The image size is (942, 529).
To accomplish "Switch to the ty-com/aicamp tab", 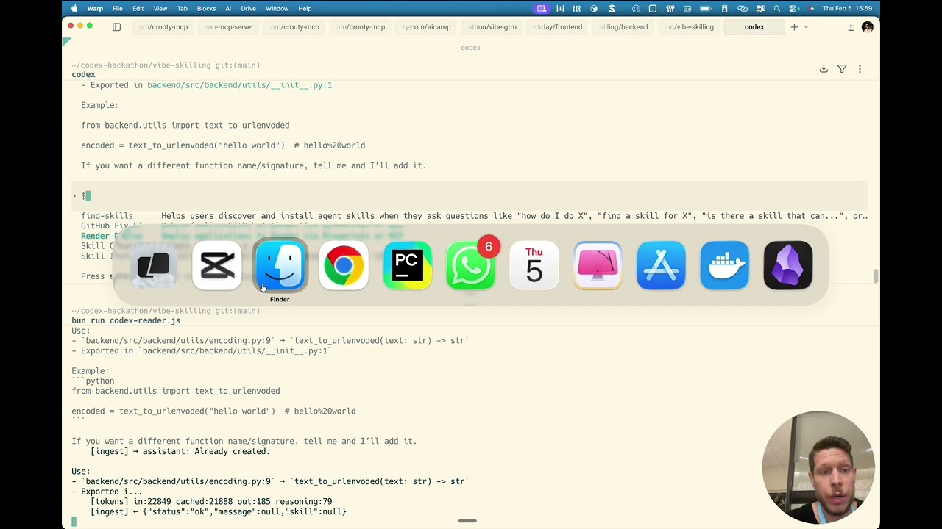I will (427, 27).
